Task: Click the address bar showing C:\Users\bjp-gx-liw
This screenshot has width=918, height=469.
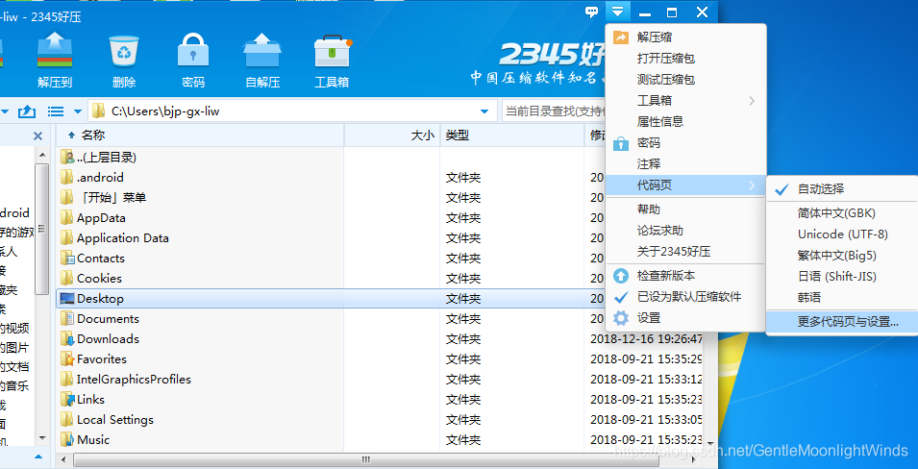Action: pyautogui.click(x=291, y=111)
